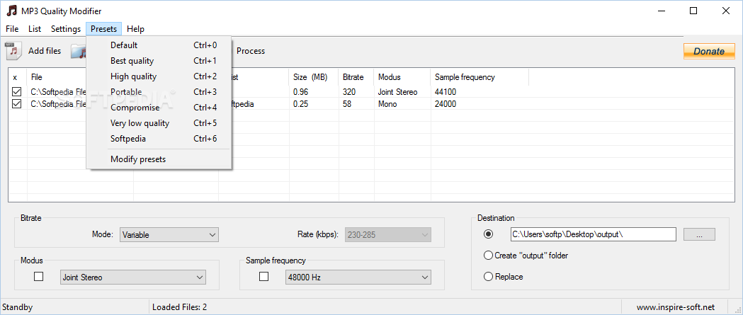The image size is (743, 315).
Task: Minimize the MP3 Quality Modifier window
Action: [x=661, y=11]
